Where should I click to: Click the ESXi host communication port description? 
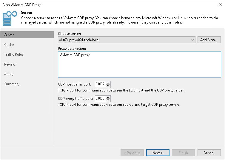[121, 90]
